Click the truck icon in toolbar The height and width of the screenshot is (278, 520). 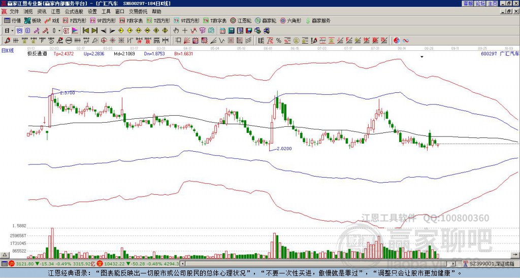(266, 31)
